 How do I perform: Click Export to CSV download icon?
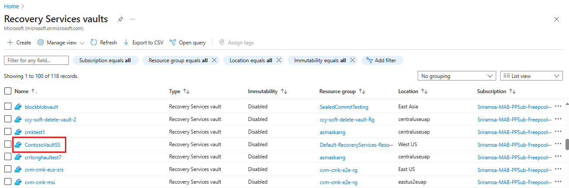[126, 43]
